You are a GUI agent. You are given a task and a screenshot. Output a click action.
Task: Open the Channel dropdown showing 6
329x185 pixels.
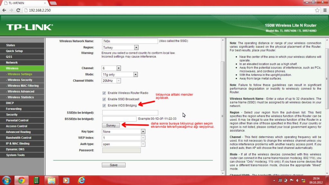[x=111, y=68]
